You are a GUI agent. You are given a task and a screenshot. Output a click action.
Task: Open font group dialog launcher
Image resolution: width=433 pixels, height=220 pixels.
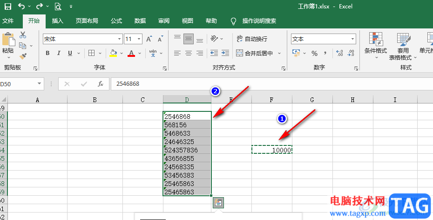165,68
